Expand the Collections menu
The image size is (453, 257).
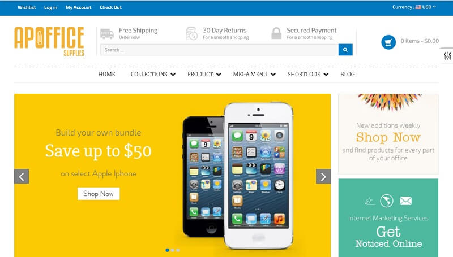[x=153, y=75]
